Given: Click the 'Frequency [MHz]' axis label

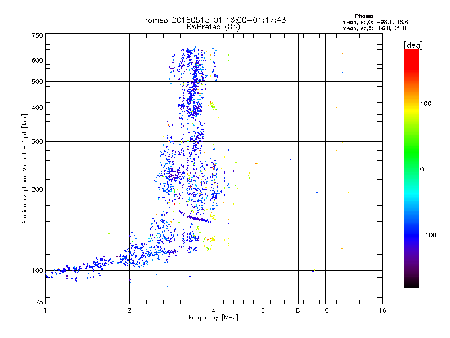Looking at the screenshot, I should point(213,318).
